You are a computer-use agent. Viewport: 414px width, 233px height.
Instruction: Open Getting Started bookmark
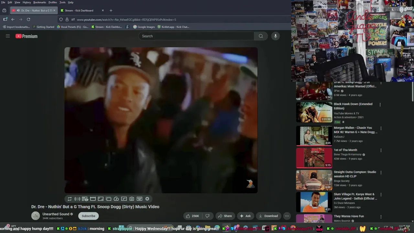tap(43, 27)
